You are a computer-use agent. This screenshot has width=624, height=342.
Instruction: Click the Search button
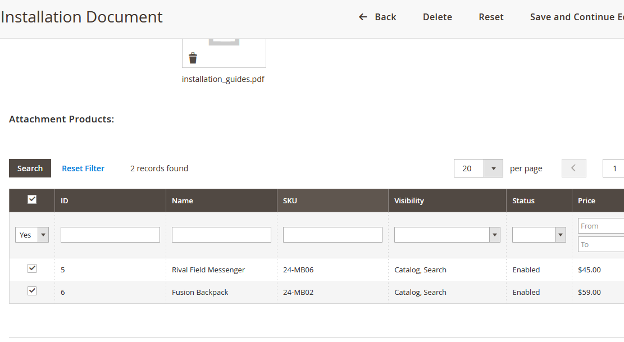(x=30, y=168)
